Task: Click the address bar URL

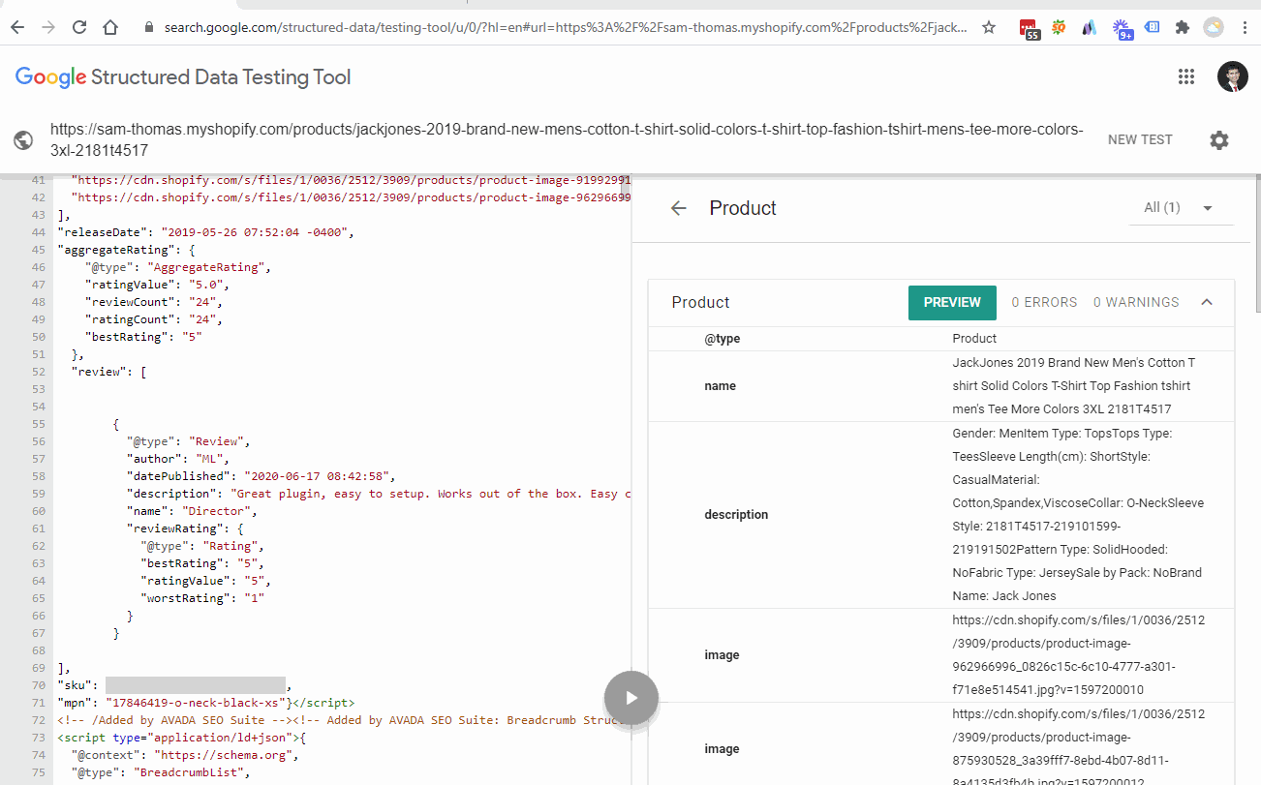Action: 565,27
